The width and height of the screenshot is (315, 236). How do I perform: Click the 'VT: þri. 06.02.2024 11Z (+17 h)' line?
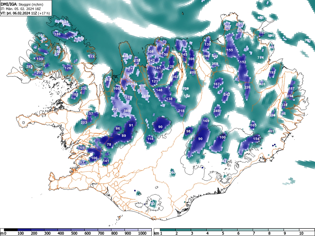(25, 13)
